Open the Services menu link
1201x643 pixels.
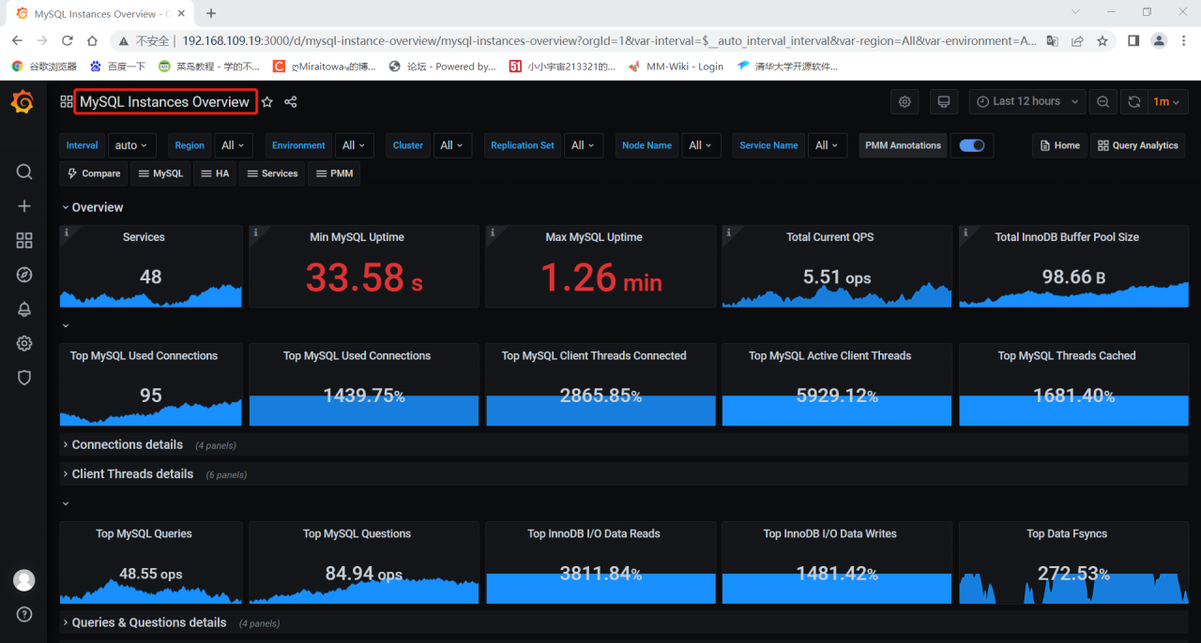click(272, 173)
